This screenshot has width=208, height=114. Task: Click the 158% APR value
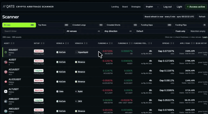pyautogui.click(x=190, y=51)
